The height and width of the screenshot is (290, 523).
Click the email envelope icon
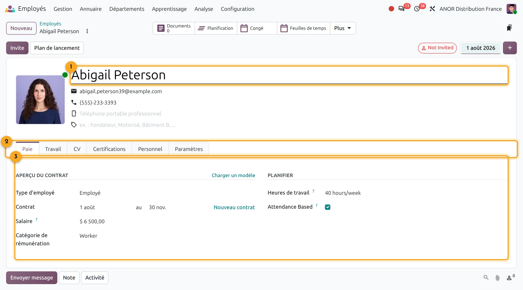74,91
